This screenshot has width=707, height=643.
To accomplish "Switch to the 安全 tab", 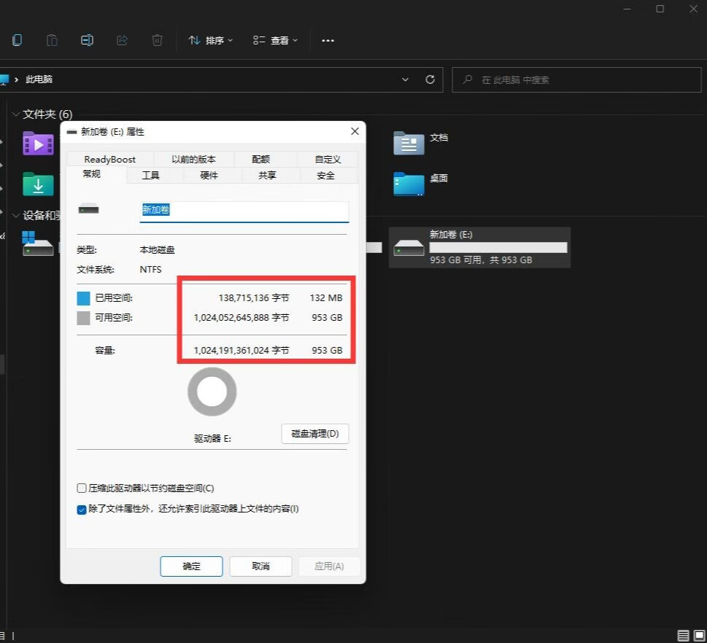I will click(x=325, y=175).
